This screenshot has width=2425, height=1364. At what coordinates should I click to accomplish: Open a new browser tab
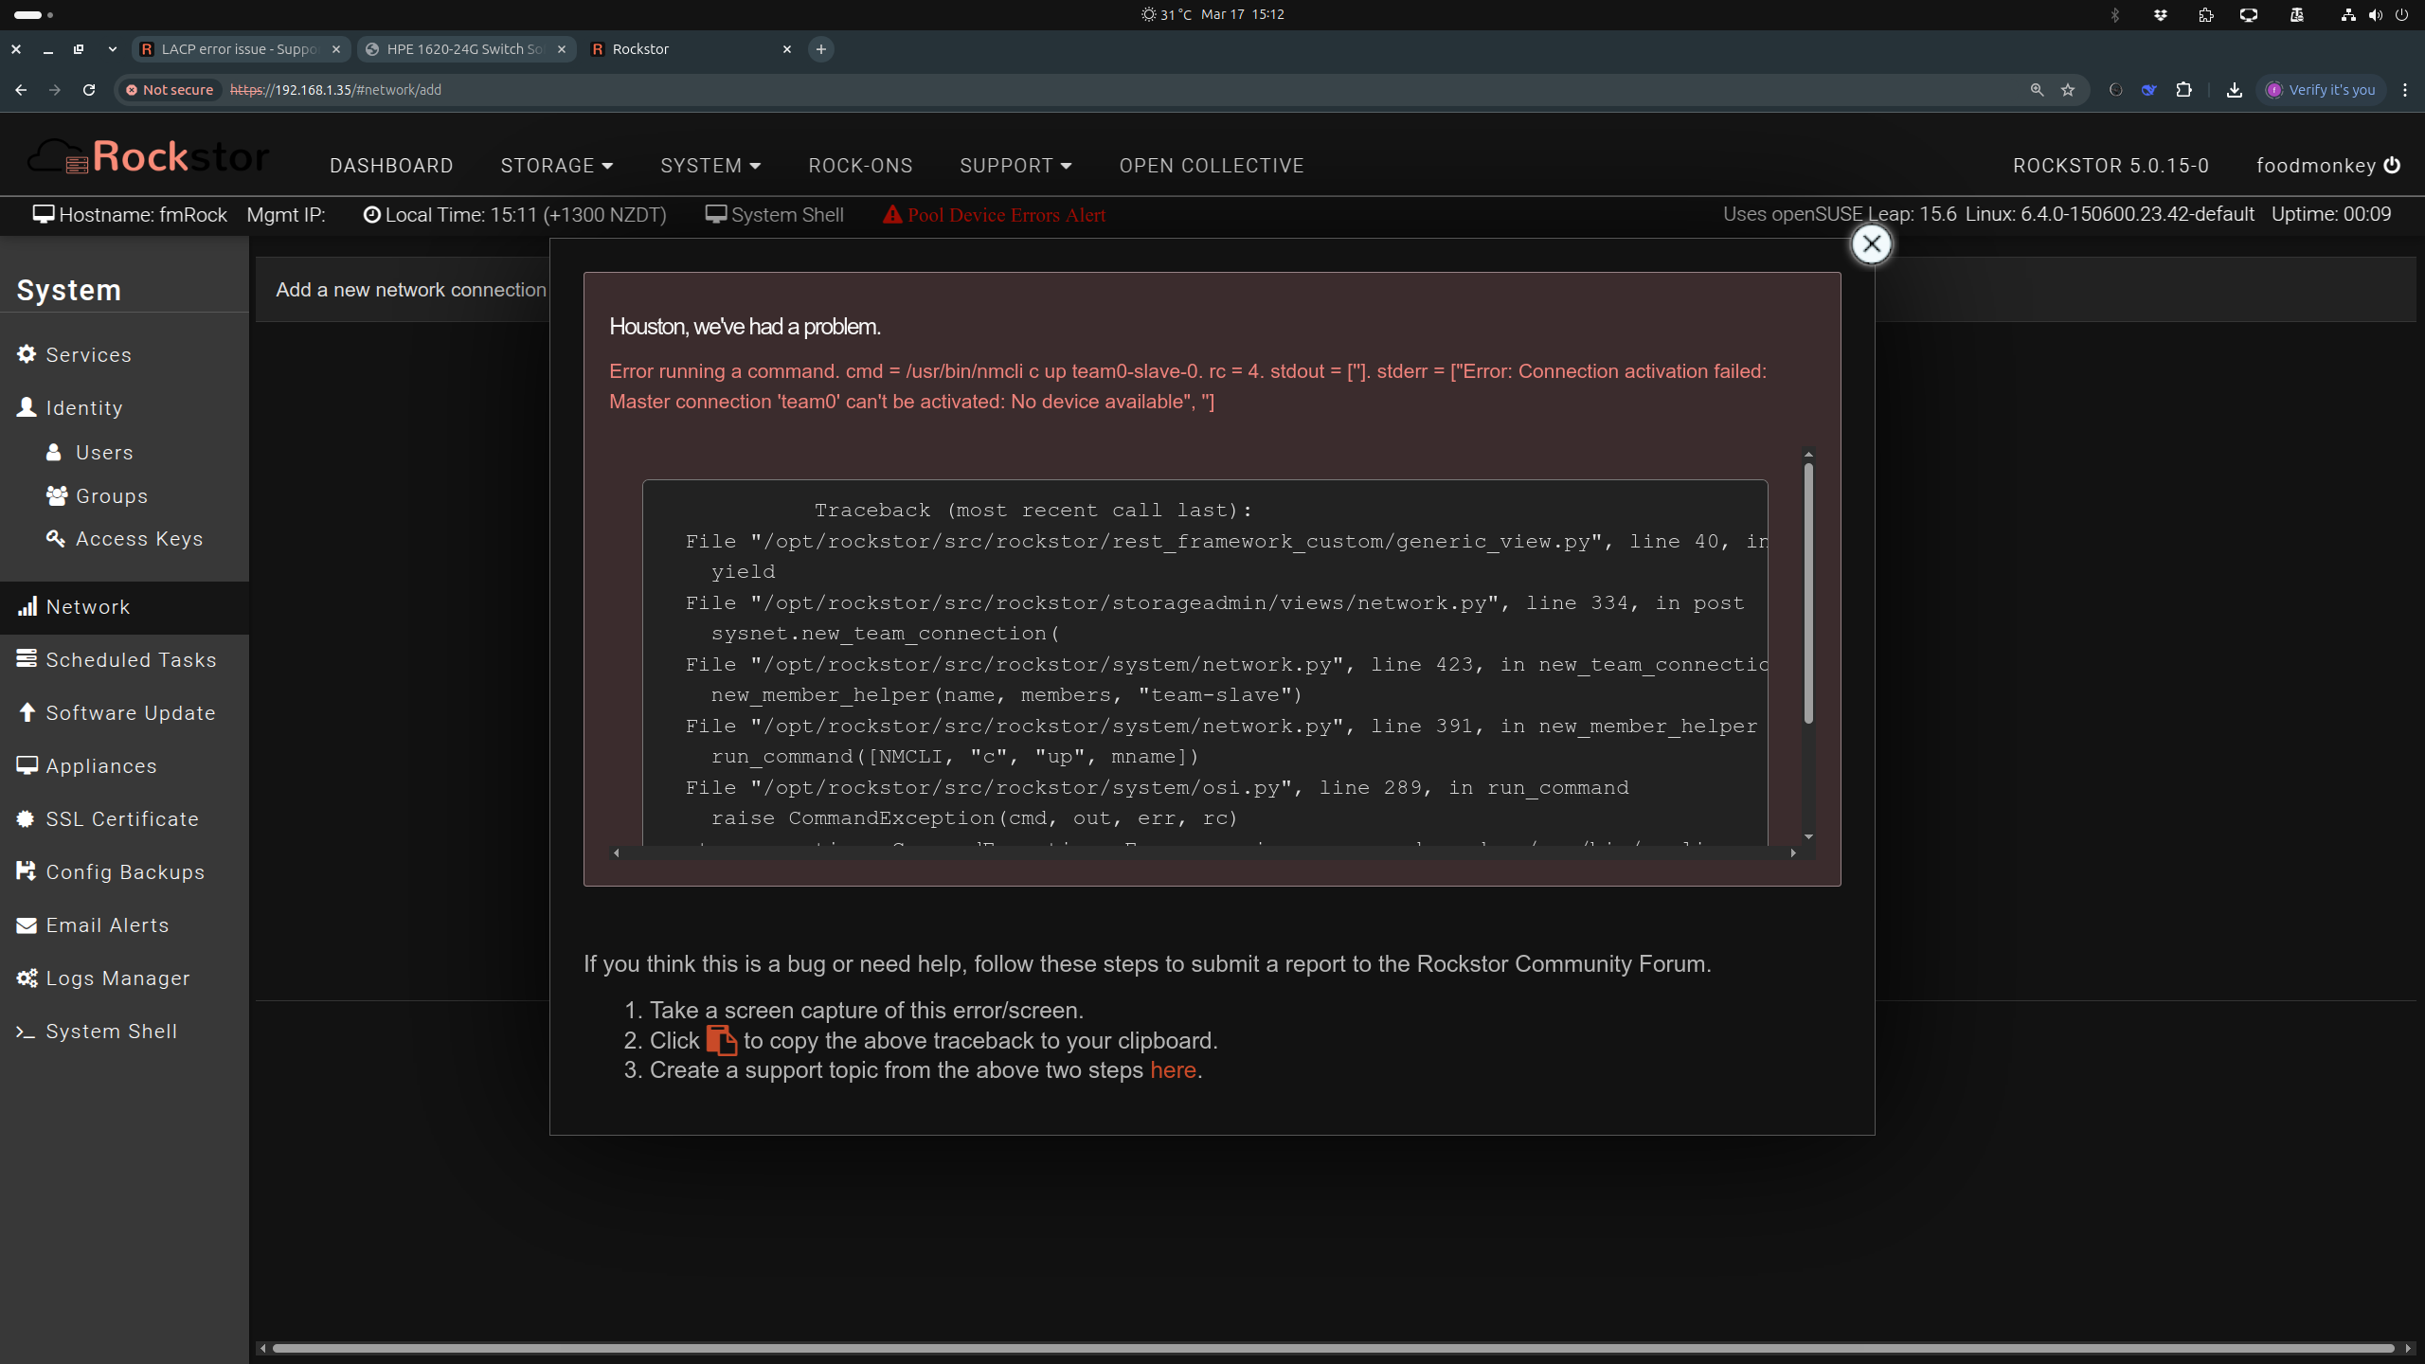tap(821, 49)
